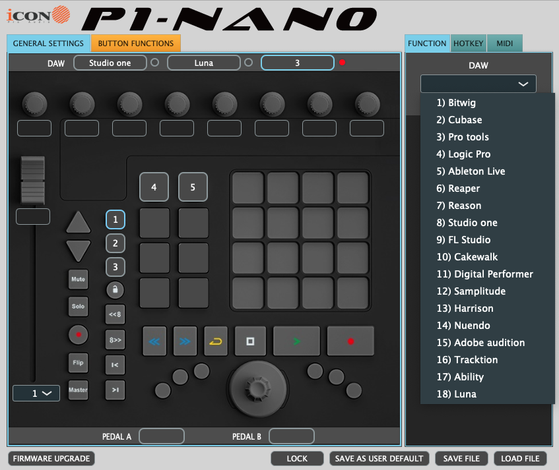Click the Pedal A field
Viewport: 559px width, 470px height.
162,436
